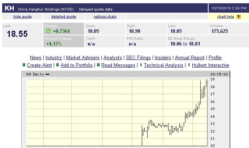Click the 19 price axis label

(x=213, y=79)
